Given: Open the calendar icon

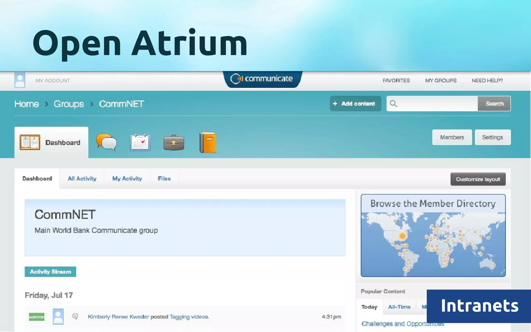Looking at the screenshot, I should click(140, 142).
